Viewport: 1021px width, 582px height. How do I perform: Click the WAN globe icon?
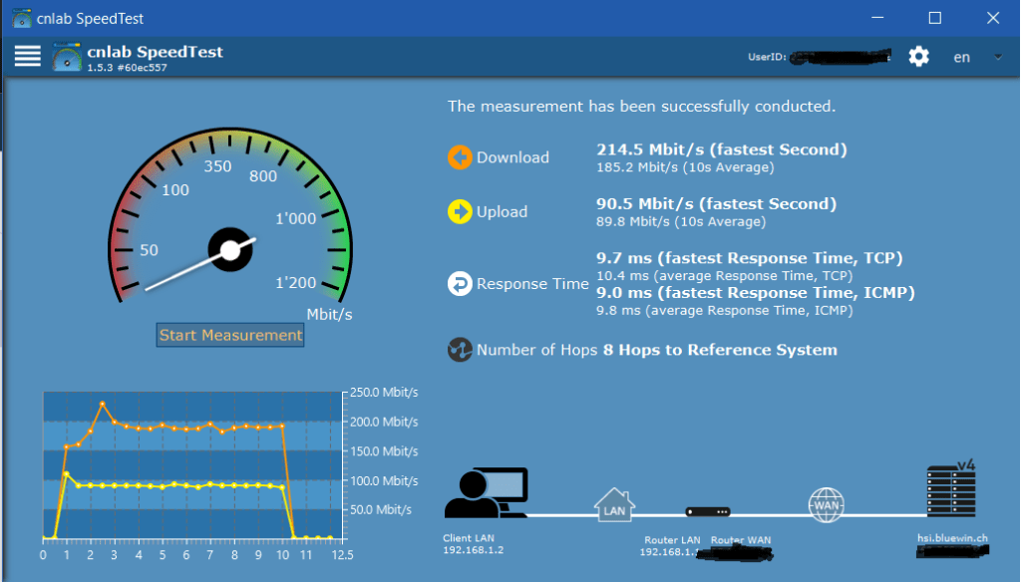828,504
